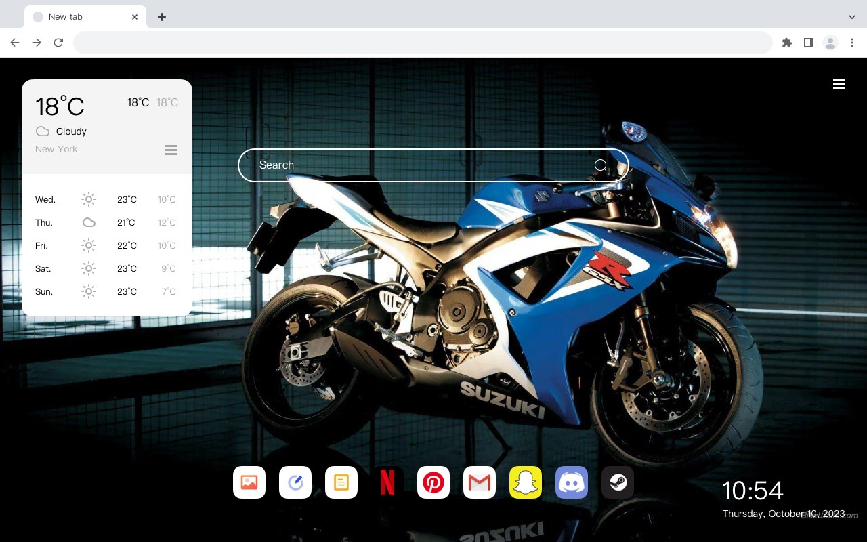Click the magnifier icon in search bar
Image resolution: width=867 pixels, height=542 pixels.
[600, 165]
